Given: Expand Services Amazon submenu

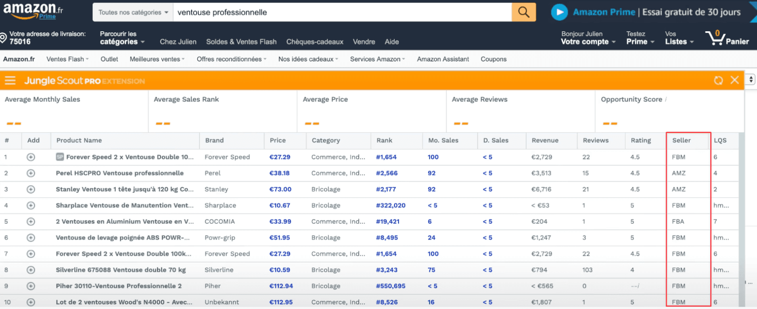Looking at the screenshot, I should 378,59.
